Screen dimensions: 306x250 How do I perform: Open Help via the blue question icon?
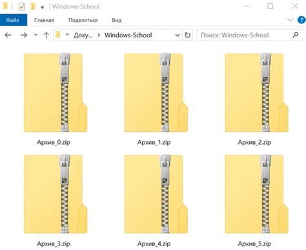coord(301,20)
